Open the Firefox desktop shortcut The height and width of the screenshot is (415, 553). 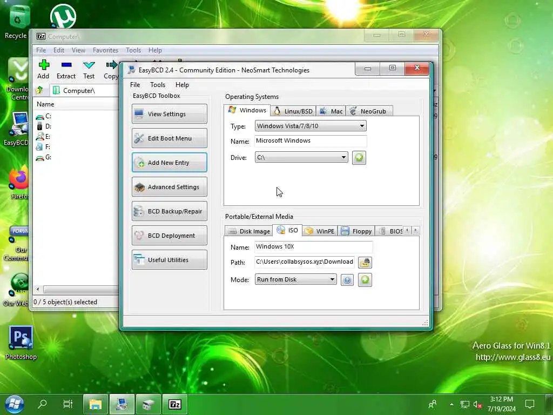tap(19, 183)
